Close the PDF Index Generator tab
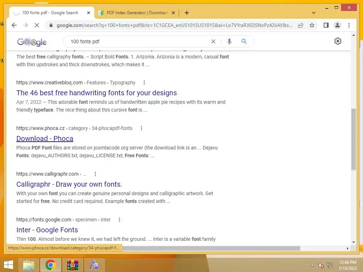The height and width of the screenshot is (272, 363). click(173, 13)
